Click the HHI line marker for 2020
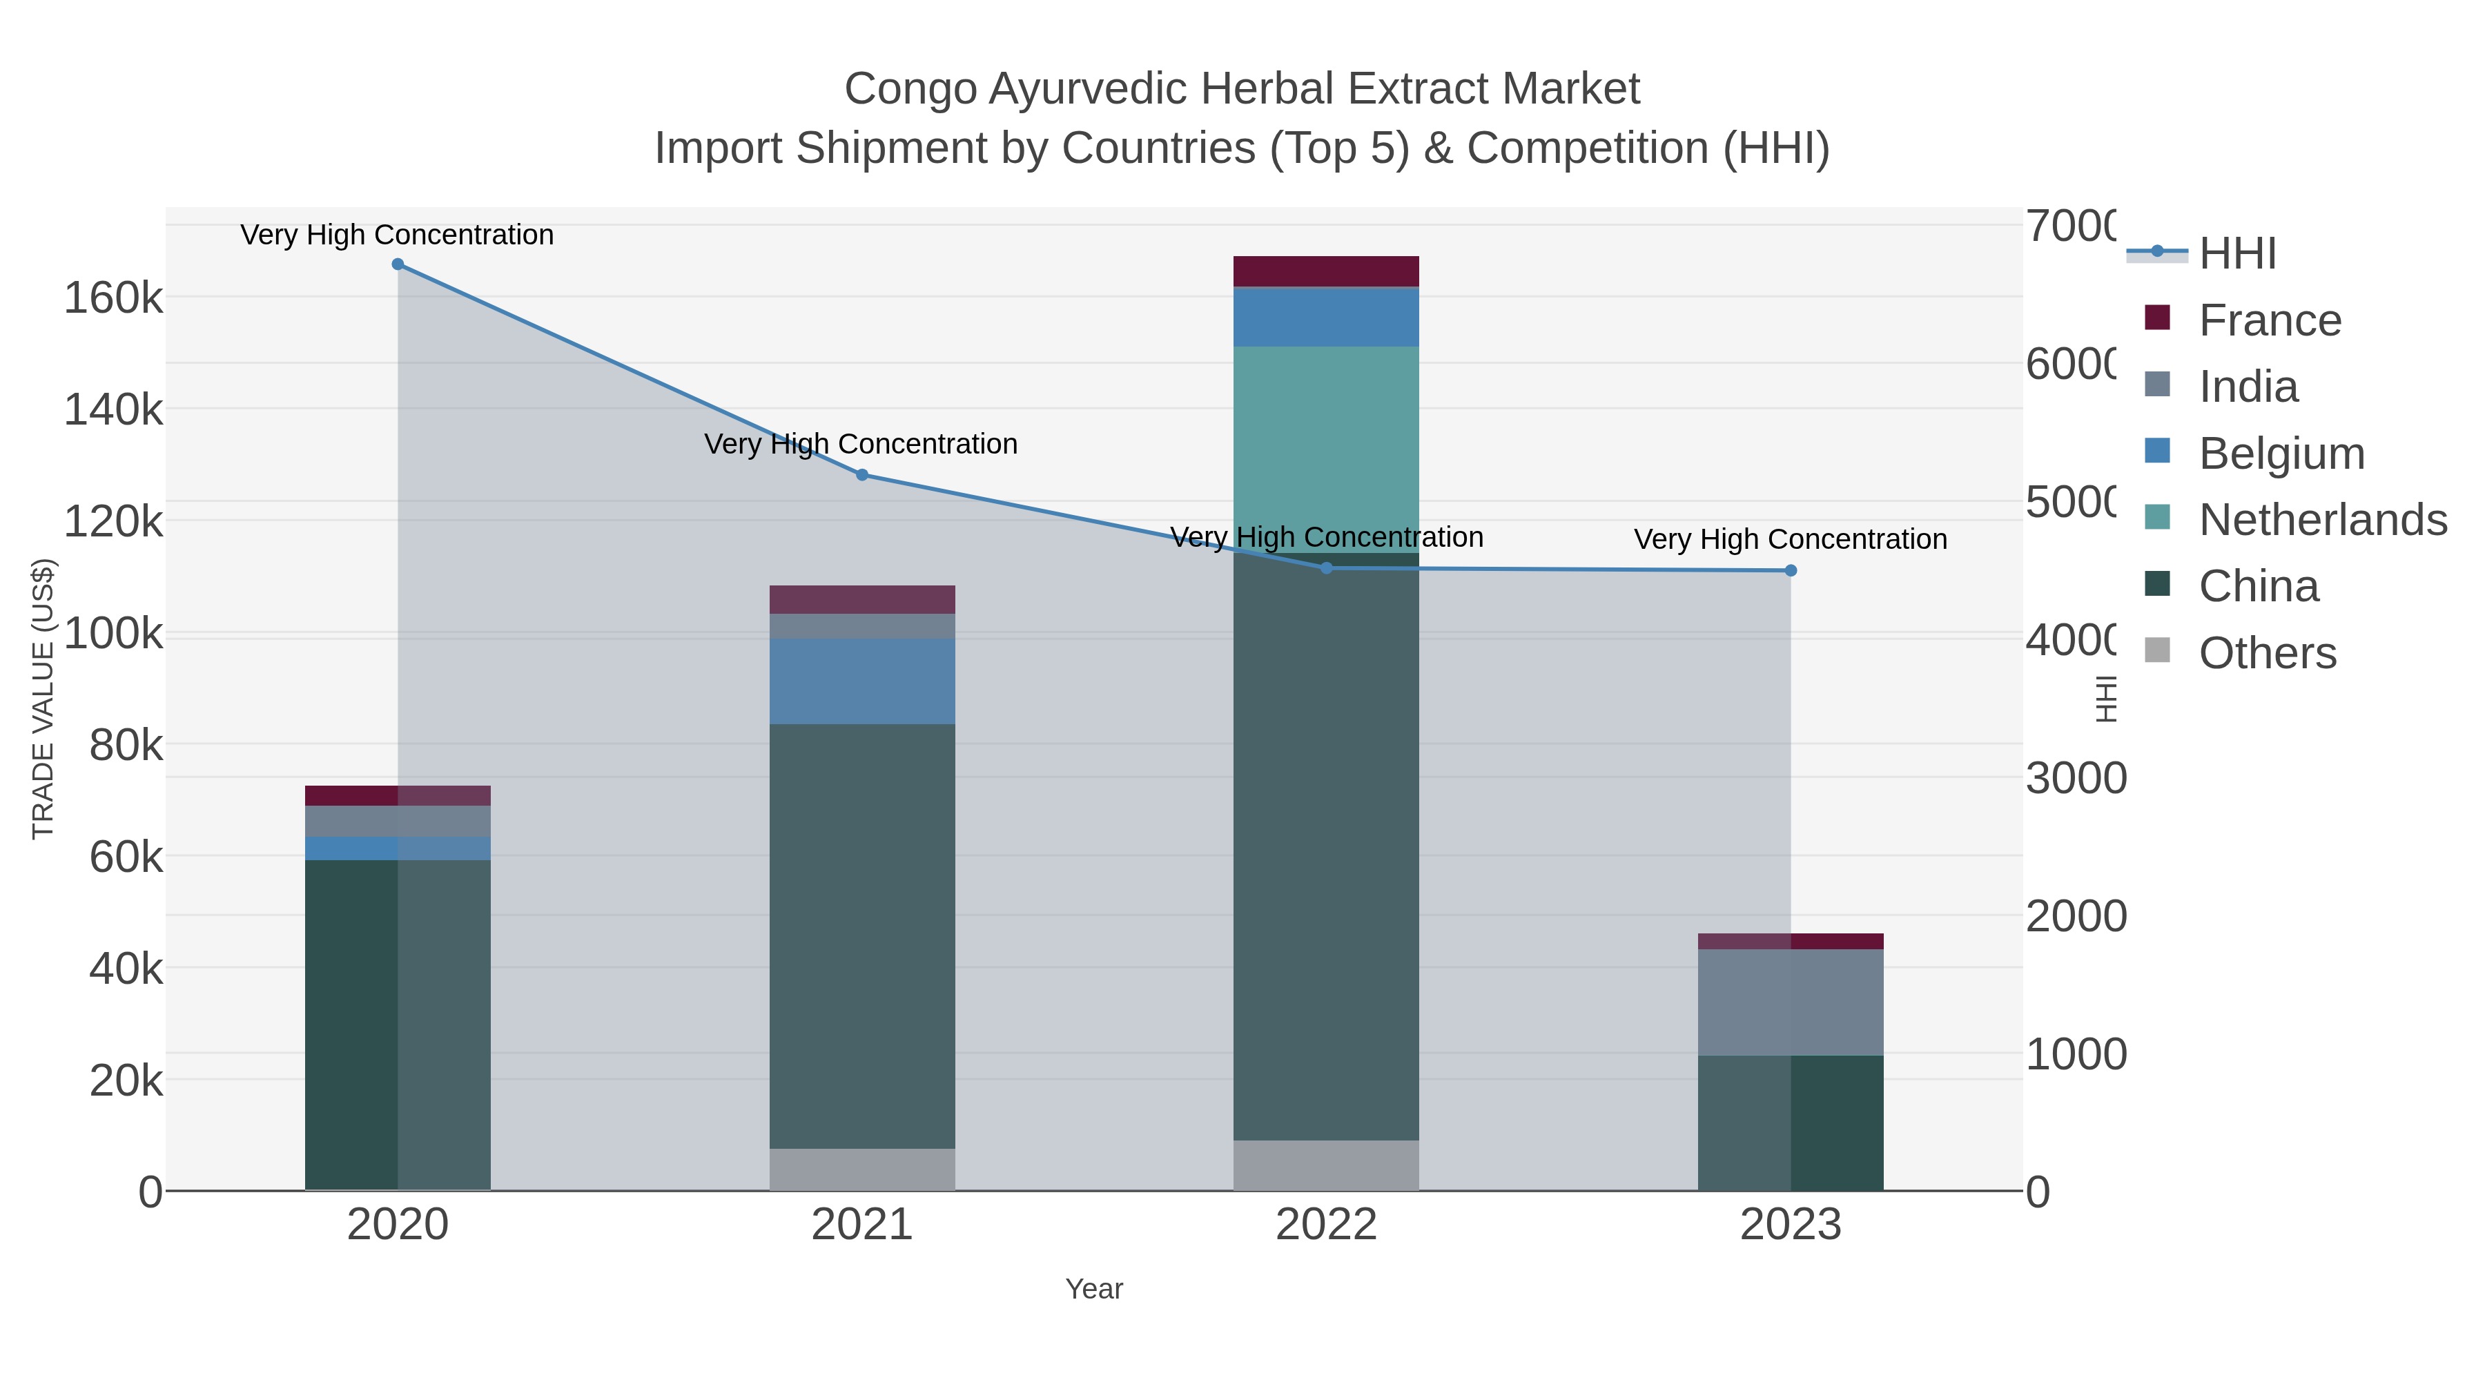This screenshot has width=2485, height=1398. [x=398, y=264]
